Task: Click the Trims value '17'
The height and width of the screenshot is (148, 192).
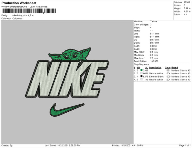Action: tap(151, 31)
